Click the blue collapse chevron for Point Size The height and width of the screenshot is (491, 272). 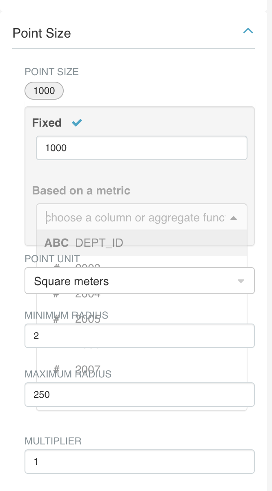pyautogui.click(x=248, y=31)
